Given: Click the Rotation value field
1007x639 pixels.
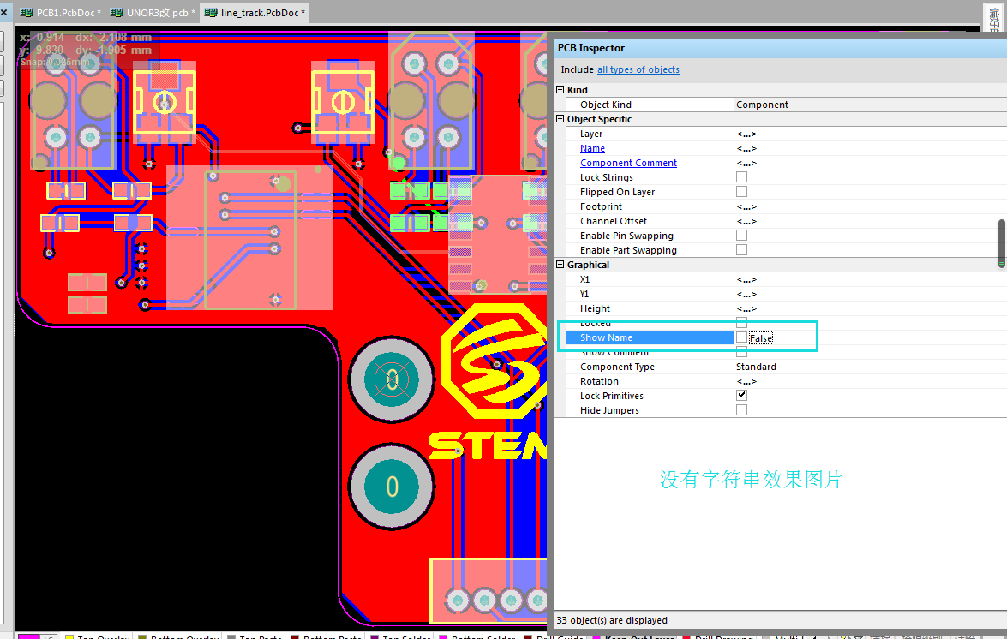Looking at the screenshot, I should pyautogui.click(x=866, y=381).
